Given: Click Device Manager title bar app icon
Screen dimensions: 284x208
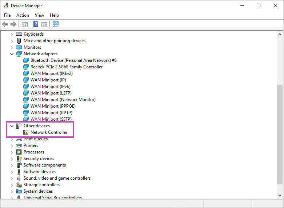Looking at the screenshot, I should click(6, 5).
